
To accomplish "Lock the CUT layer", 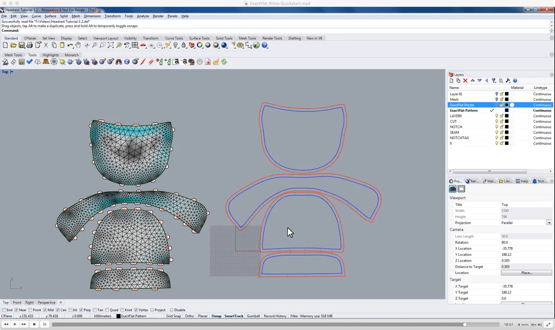I will coord(502,121).
